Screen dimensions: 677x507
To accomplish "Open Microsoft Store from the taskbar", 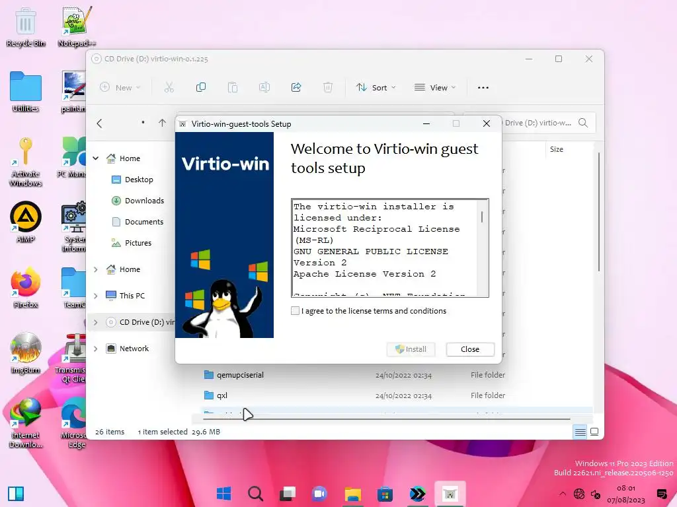I will coord(385,494).
